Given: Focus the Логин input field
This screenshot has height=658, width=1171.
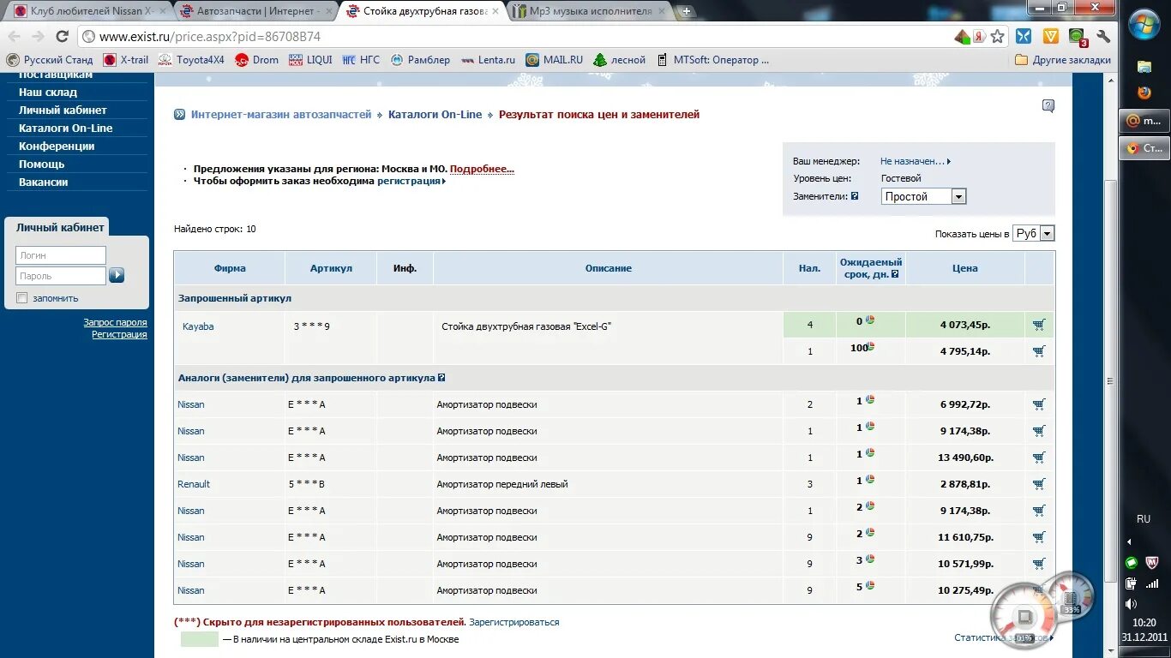Looking at the screenshot, I should click(61, 255).
